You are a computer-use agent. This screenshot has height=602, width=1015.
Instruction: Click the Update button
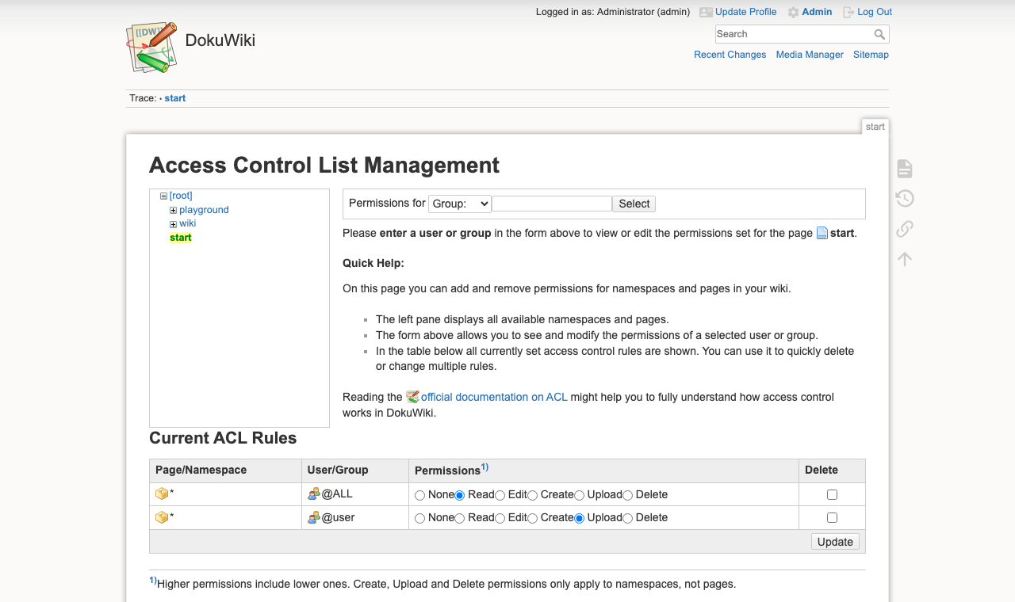[835, 542]
